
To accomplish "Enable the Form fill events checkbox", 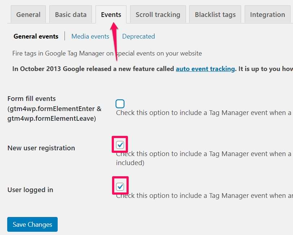I will point(120,104).
